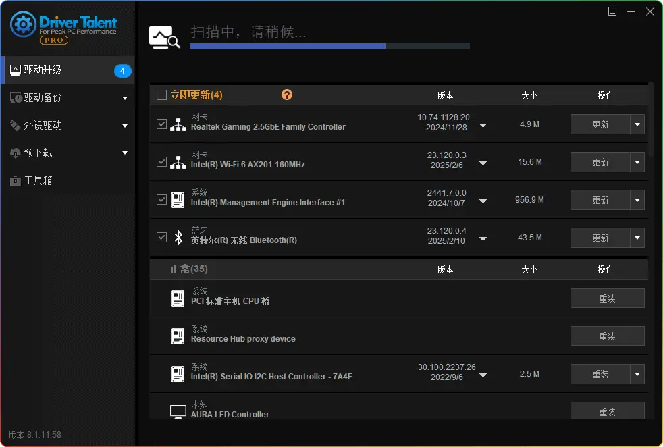Expand the 外设驱动 sidebar arrow
The height and width of the screenshot is (447, 663).
point(125,126)
